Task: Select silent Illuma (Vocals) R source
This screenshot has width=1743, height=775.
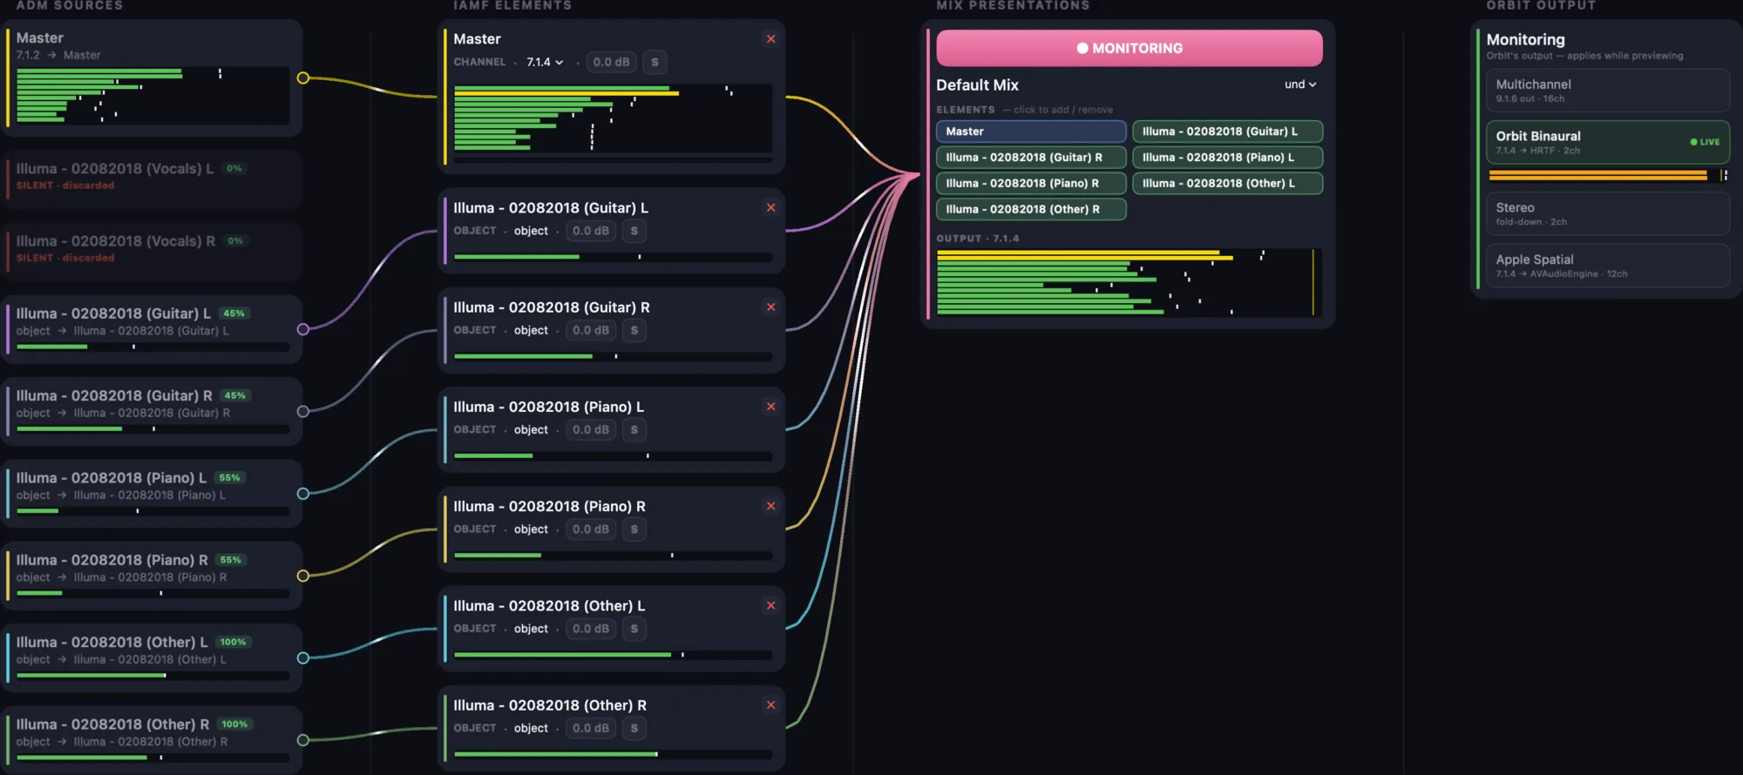Action: tap(153, 250)
